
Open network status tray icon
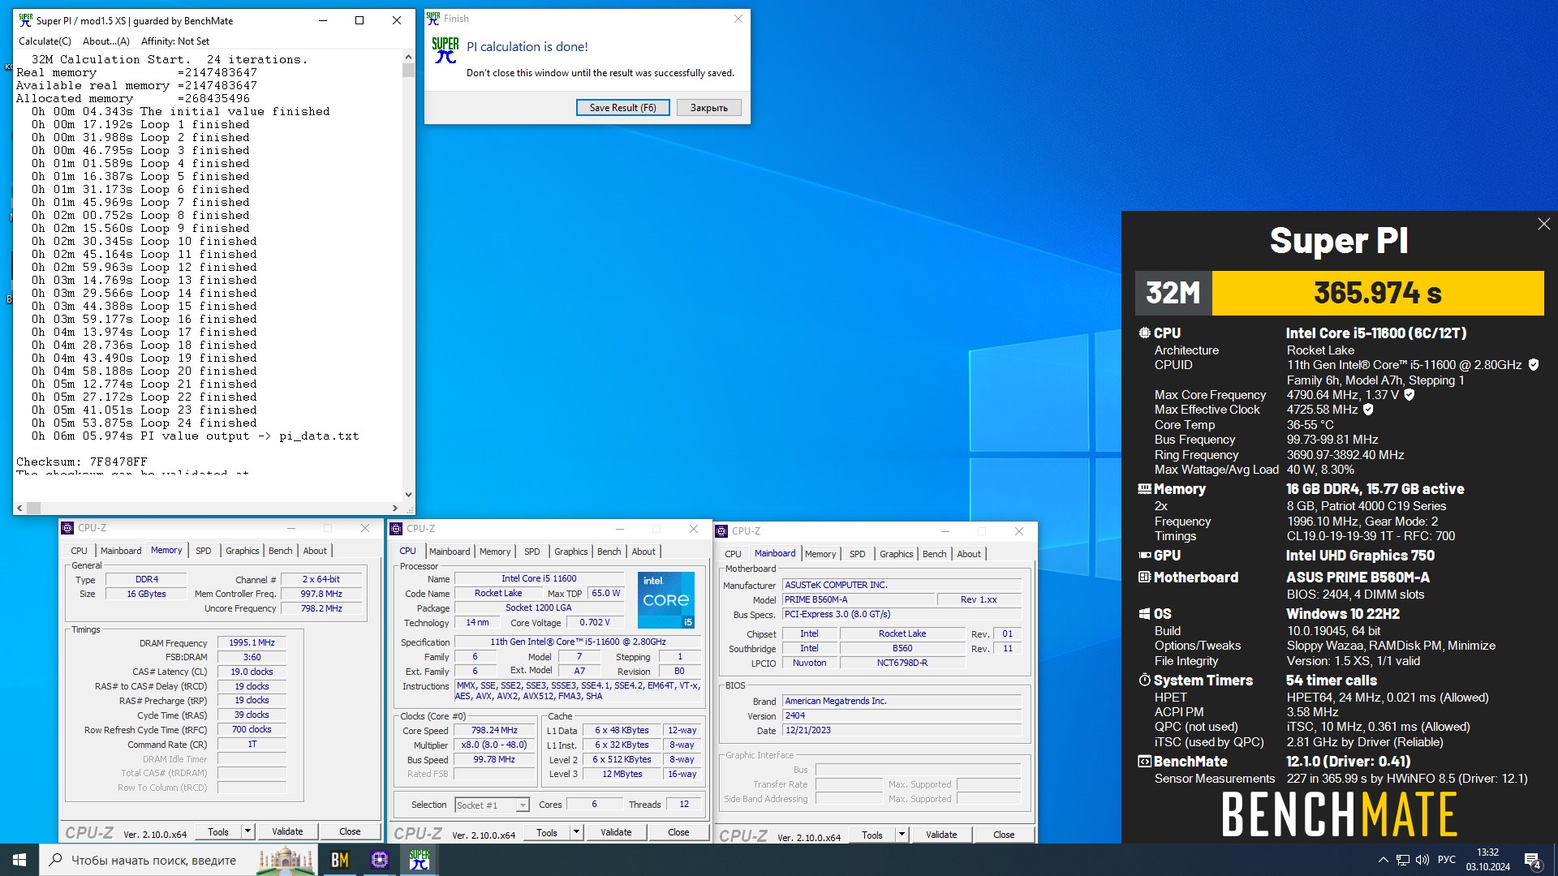click(x=1403, y=860)
